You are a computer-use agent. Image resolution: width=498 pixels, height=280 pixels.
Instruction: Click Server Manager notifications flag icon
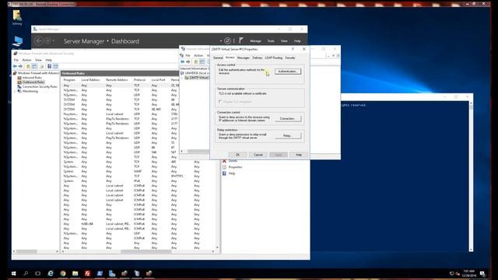point(241,40)
